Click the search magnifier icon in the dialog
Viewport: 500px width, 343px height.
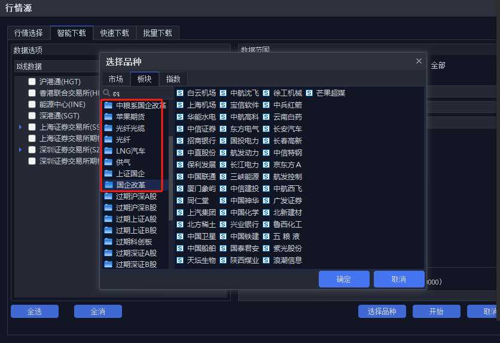(106, 93)
